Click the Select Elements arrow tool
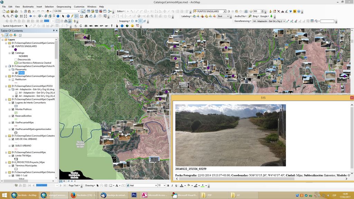The height and width of the screenshot is (199, 354). point(63,16)
